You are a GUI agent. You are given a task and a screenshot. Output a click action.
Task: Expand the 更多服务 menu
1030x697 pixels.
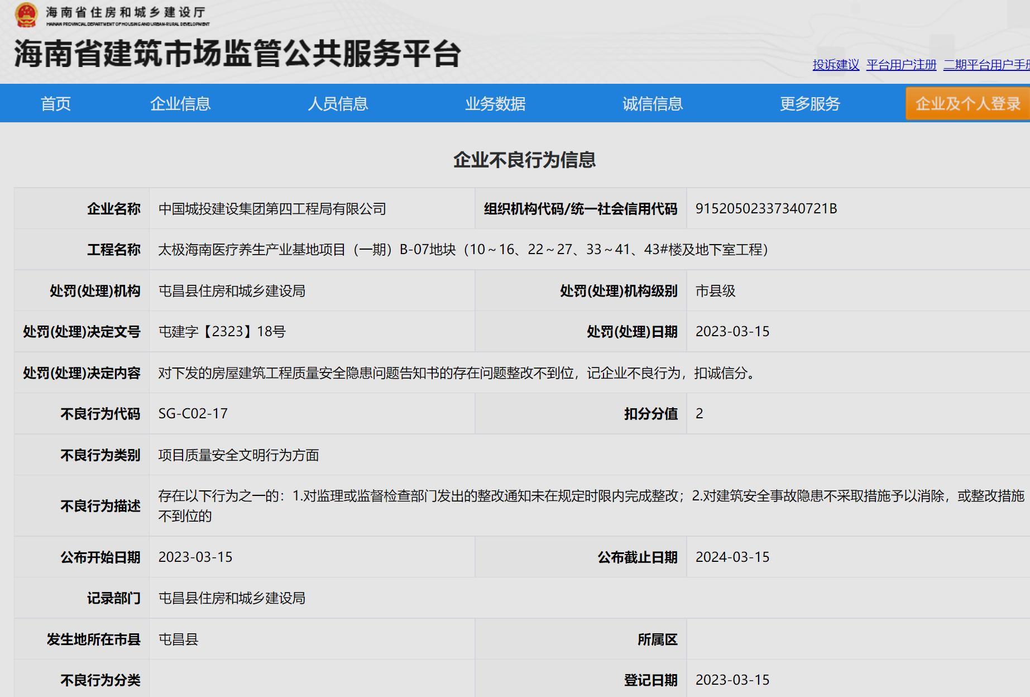(809, 104)
